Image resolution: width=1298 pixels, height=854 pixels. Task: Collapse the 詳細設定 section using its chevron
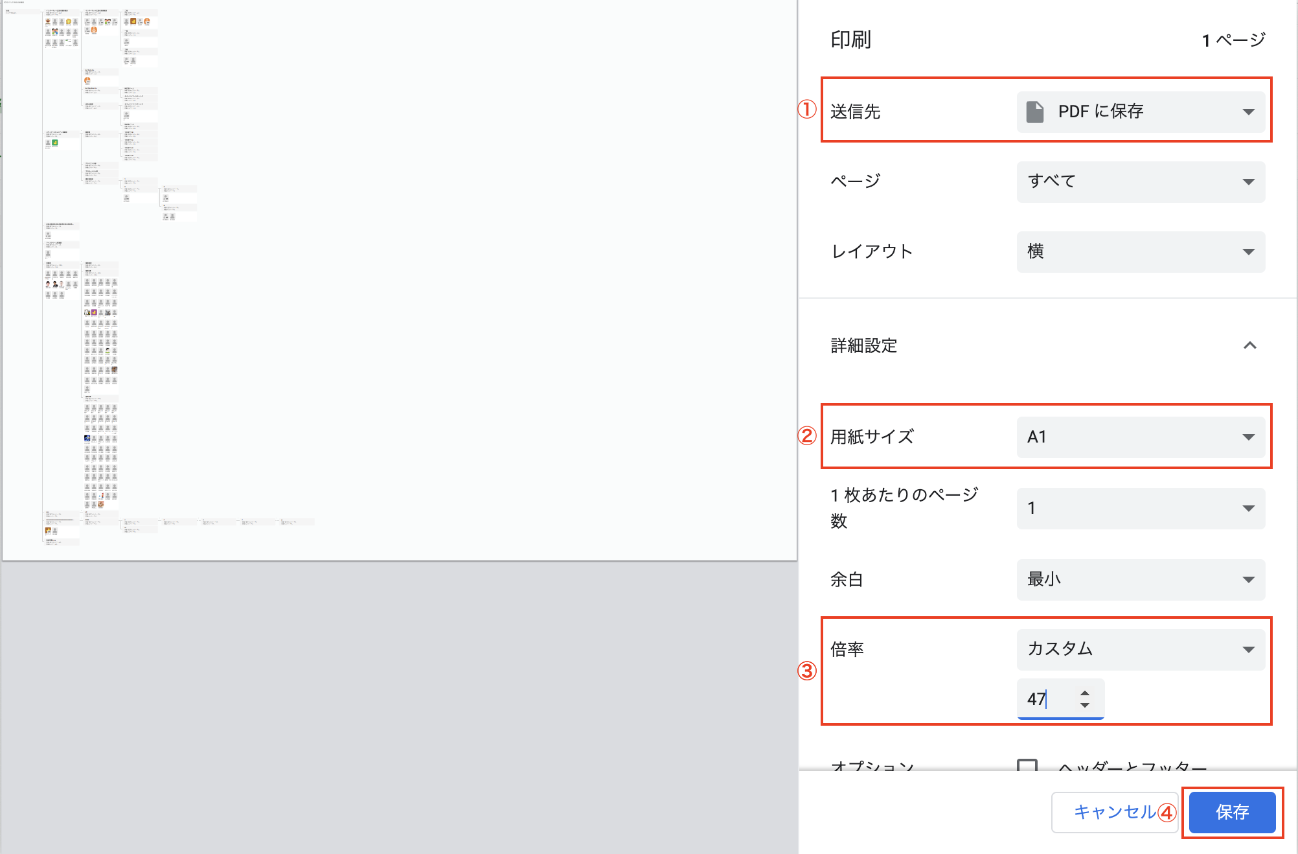(x=1249, y=345)
